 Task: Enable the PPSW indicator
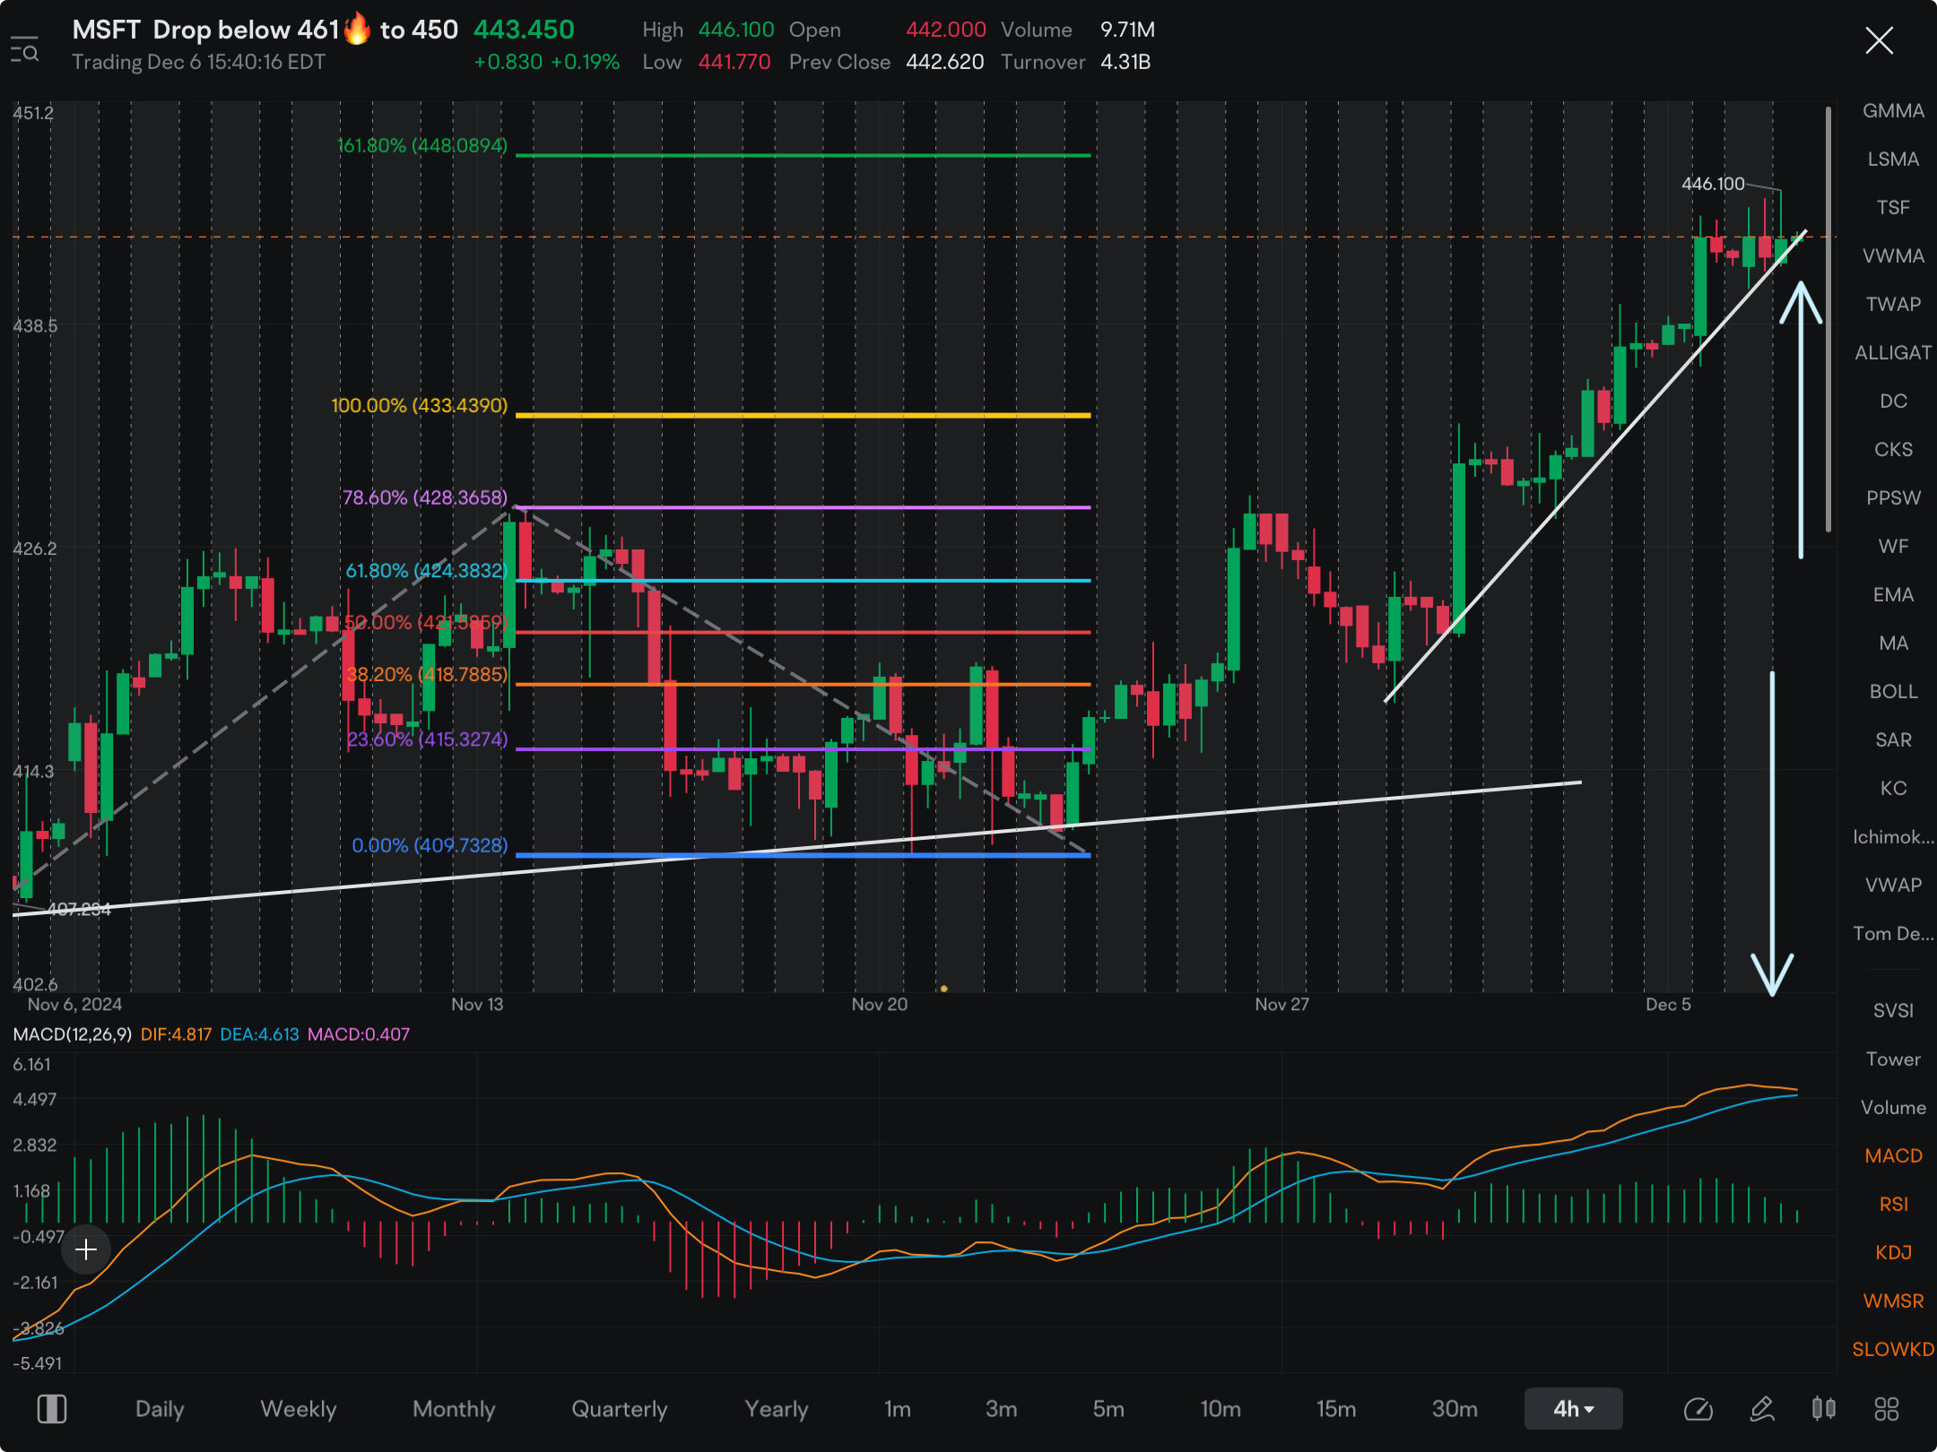pos(1893,498)
